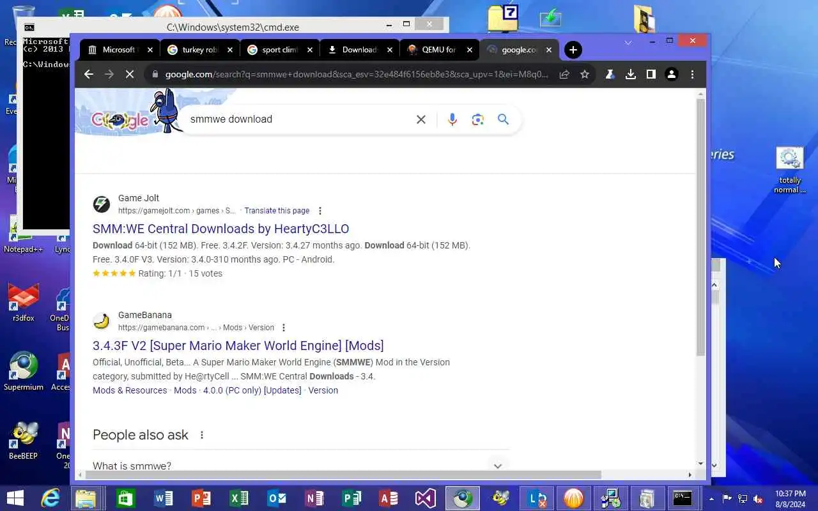Open the browser downloads icon

tap(630, 74)
